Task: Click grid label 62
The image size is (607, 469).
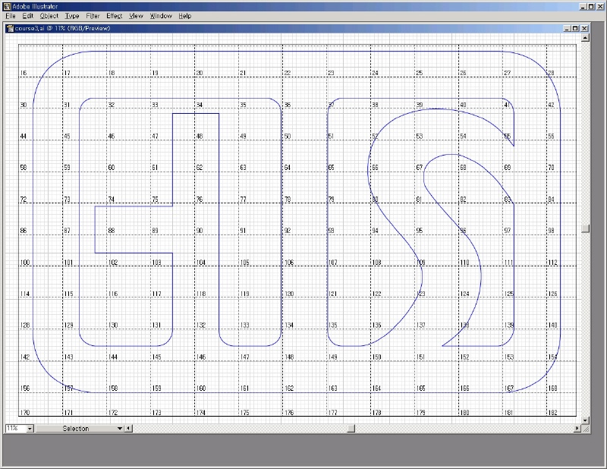Action: 200,168
